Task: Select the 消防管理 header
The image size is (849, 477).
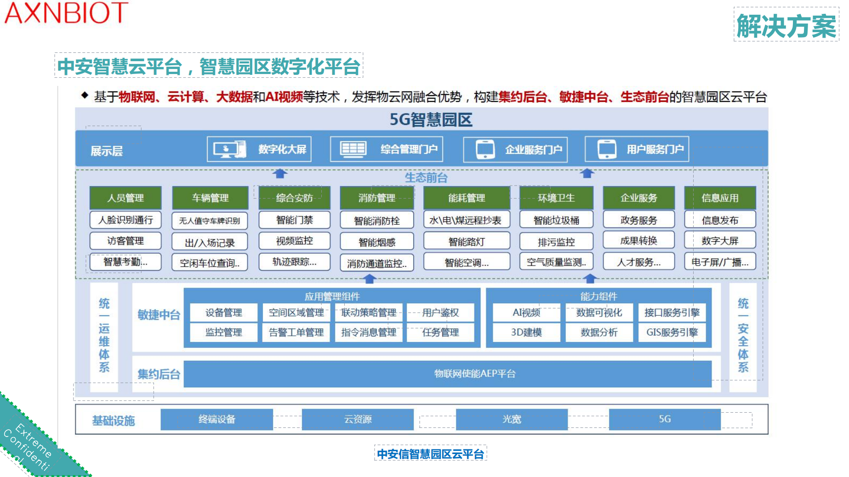Action: pyautogui.click(x=376, y=198)
